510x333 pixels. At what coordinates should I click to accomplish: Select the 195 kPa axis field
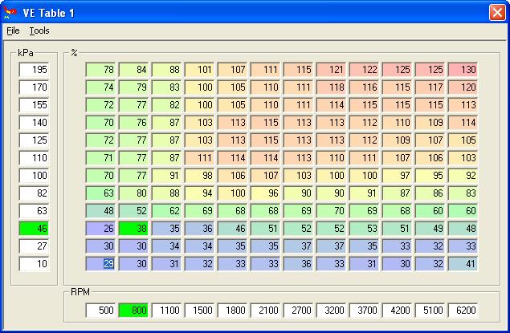35,70
